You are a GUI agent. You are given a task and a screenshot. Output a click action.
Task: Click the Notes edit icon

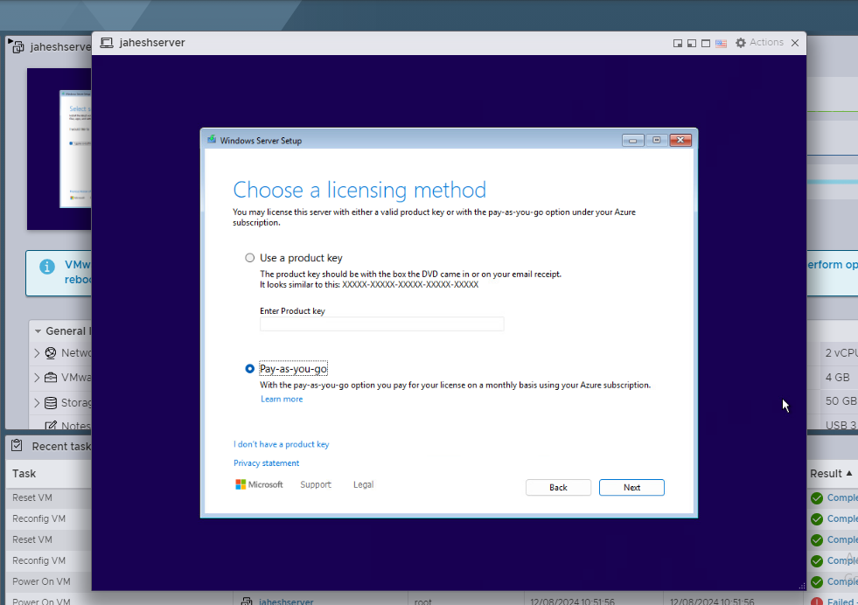pyautogui.click(x=51, y=426)
